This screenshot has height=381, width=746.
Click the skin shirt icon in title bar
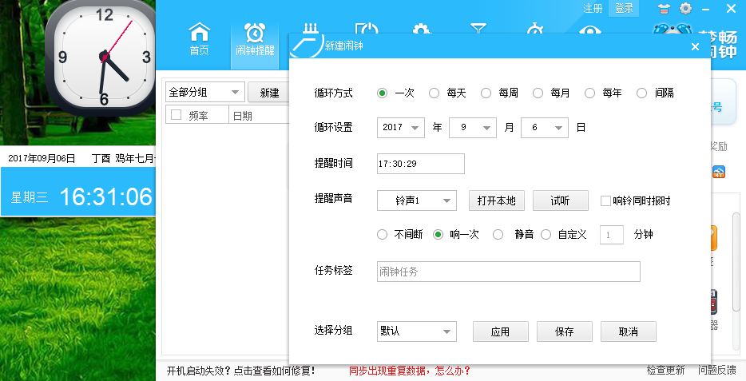point(665,9)
